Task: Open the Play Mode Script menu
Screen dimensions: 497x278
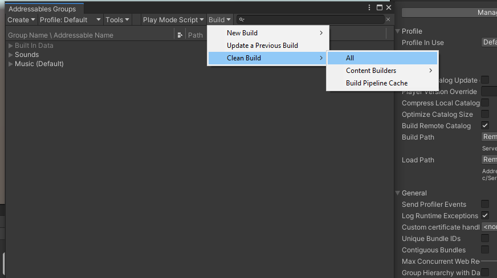Action: pos(173,19)
